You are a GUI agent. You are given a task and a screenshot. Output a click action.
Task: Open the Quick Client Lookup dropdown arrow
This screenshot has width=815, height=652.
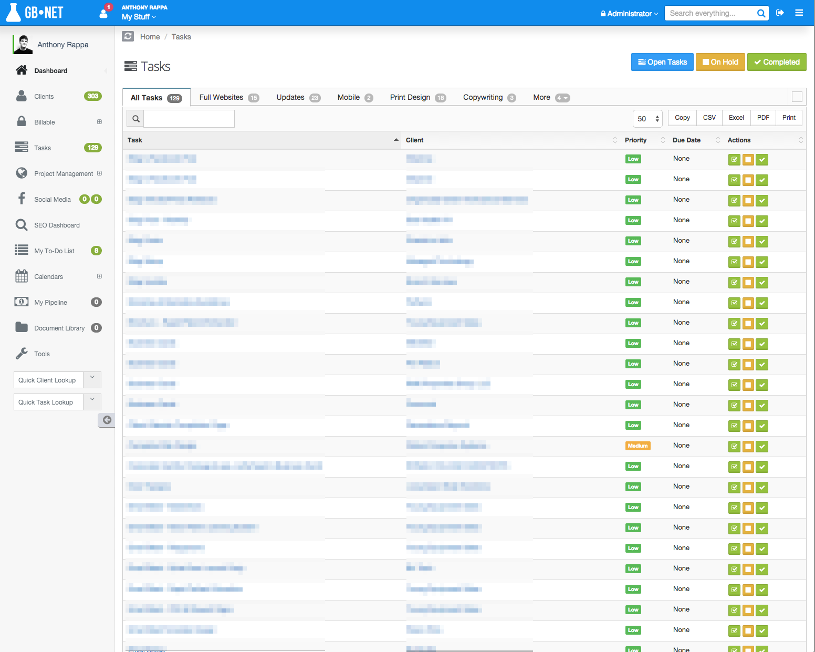click(92, 379)
